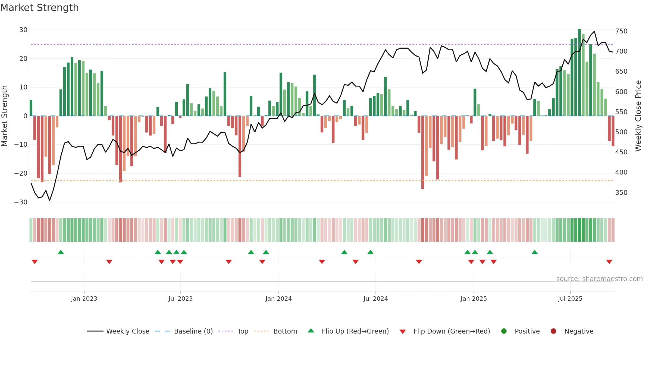Click the orange dotted Bottom legend line sample

pyautogui.click(x=262, y=331)
